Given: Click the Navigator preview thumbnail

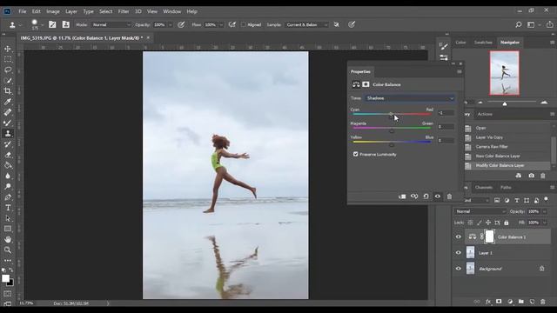Looking at the screenshot, I should point(504,73).
